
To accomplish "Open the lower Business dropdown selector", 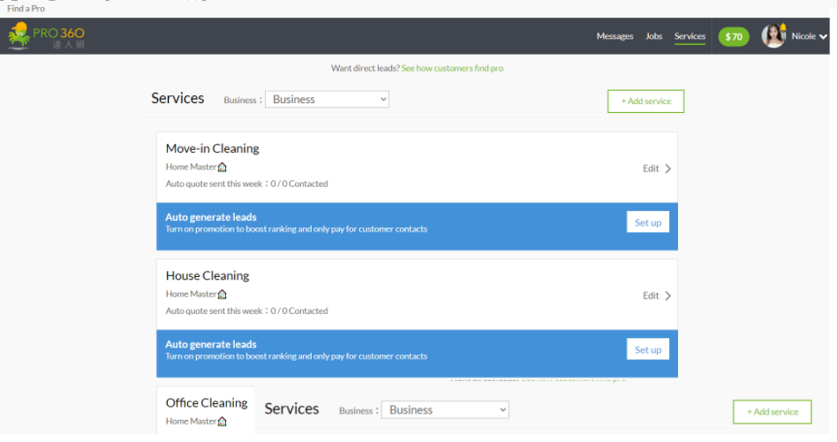I will pyautogui.click(x=445, y=410).
